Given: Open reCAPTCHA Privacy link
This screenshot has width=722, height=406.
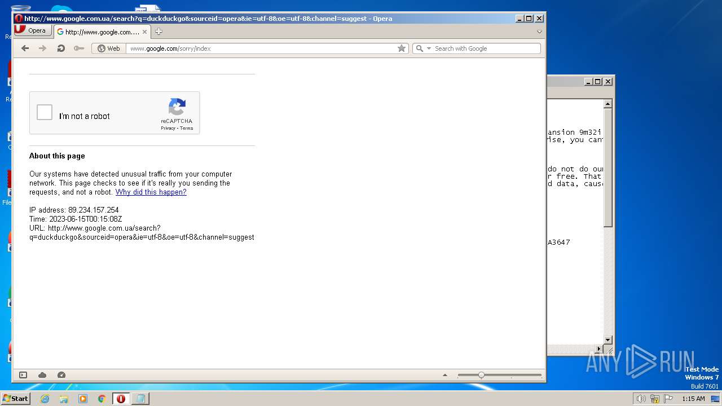Looking at the screenshot, I should coord(168,128).
